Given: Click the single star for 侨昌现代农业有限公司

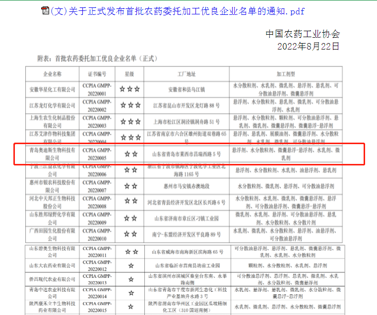Looking at the screenshot, I should [131, 279].
